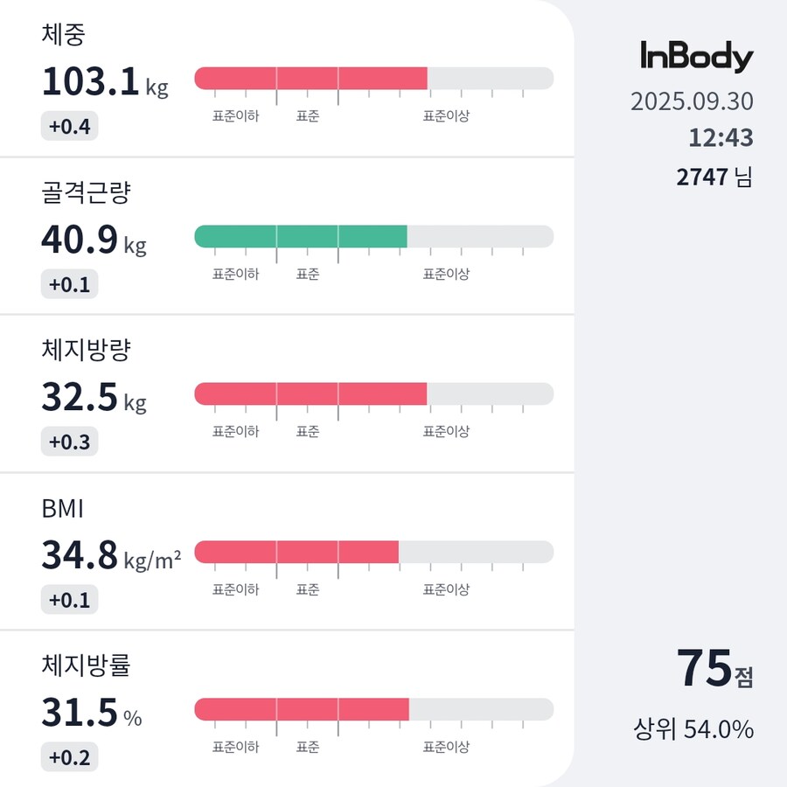Viewport: 787px width, 787px height.
Task: Click the 체중 red progress bar
Action: tap(310, 78)
